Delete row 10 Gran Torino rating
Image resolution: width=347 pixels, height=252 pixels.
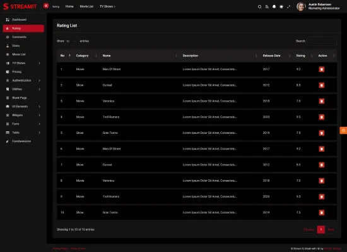click(x=322, y=213)
